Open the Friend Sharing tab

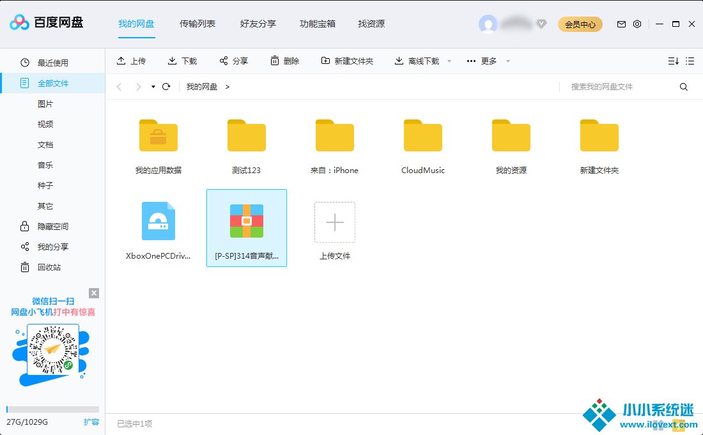pos(258,24)
